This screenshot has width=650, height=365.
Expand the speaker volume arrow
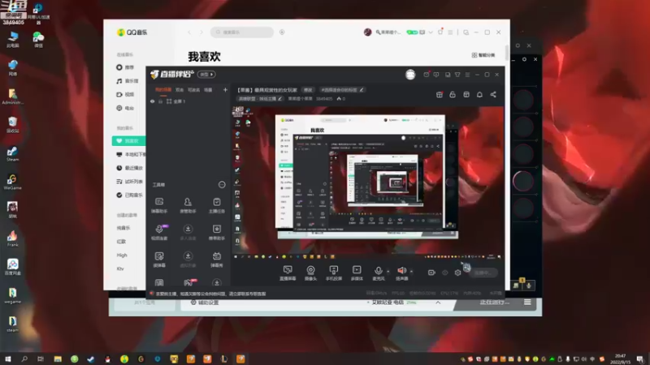pos(411,272)
